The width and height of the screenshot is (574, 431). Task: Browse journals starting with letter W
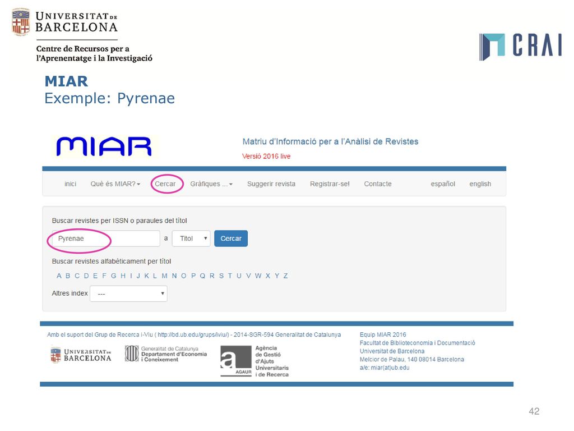click(258, 276)
